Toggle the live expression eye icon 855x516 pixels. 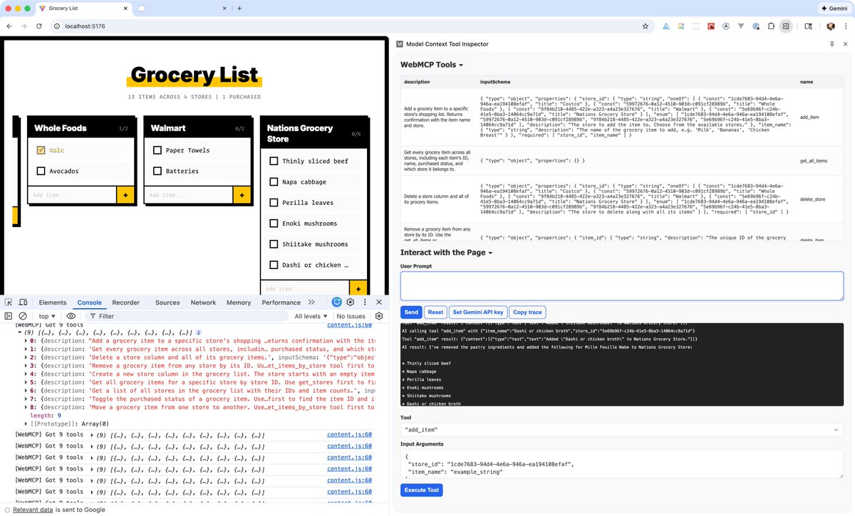pyautogui.click(x=71, y=316)
